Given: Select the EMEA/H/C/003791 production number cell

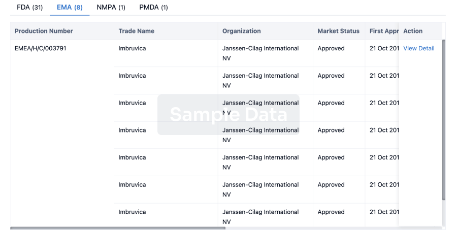Looking at the screenshot, I should (40, 49).
